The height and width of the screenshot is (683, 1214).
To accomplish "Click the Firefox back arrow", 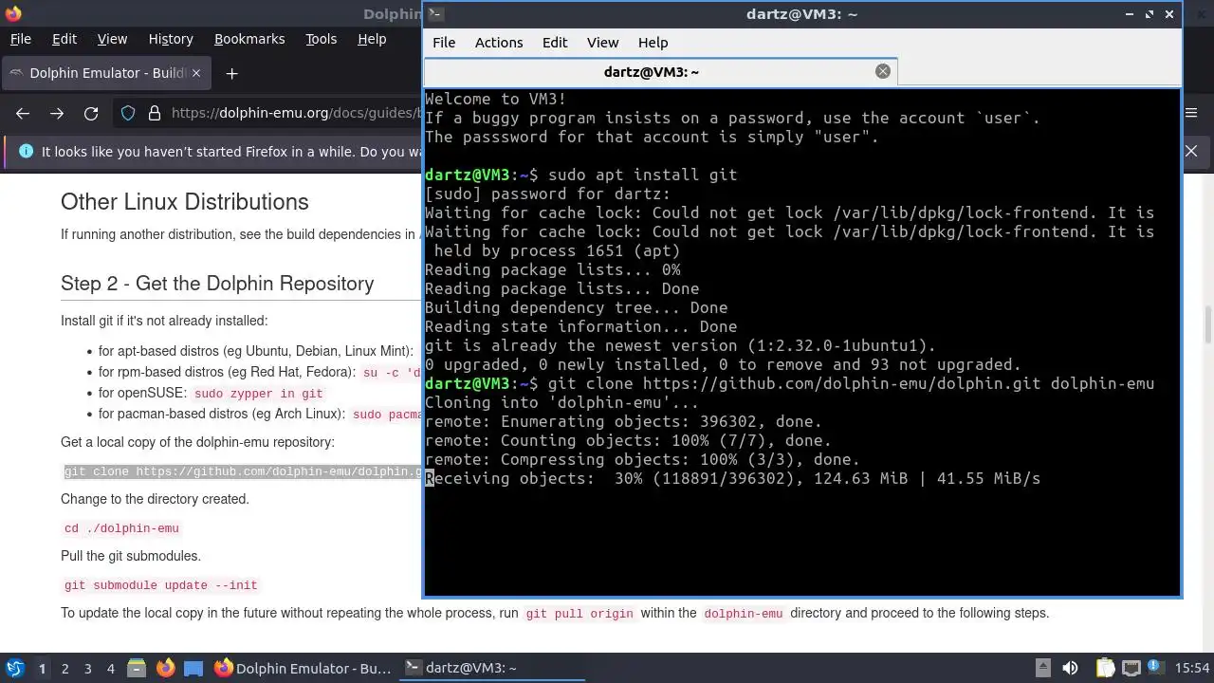I will tap(23, 113).
